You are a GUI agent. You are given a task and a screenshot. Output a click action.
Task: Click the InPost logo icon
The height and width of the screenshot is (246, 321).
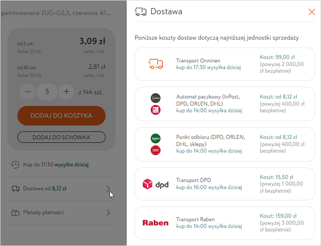click(156, 98)
